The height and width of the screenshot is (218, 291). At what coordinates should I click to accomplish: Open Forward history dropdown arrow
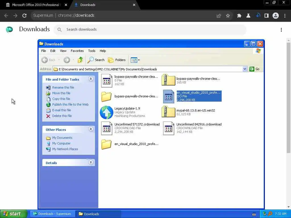73,60
